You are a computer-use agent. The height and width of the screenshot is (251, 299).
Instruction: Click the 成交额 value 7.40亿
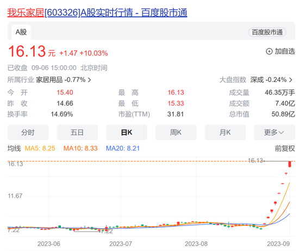point(285,103)
